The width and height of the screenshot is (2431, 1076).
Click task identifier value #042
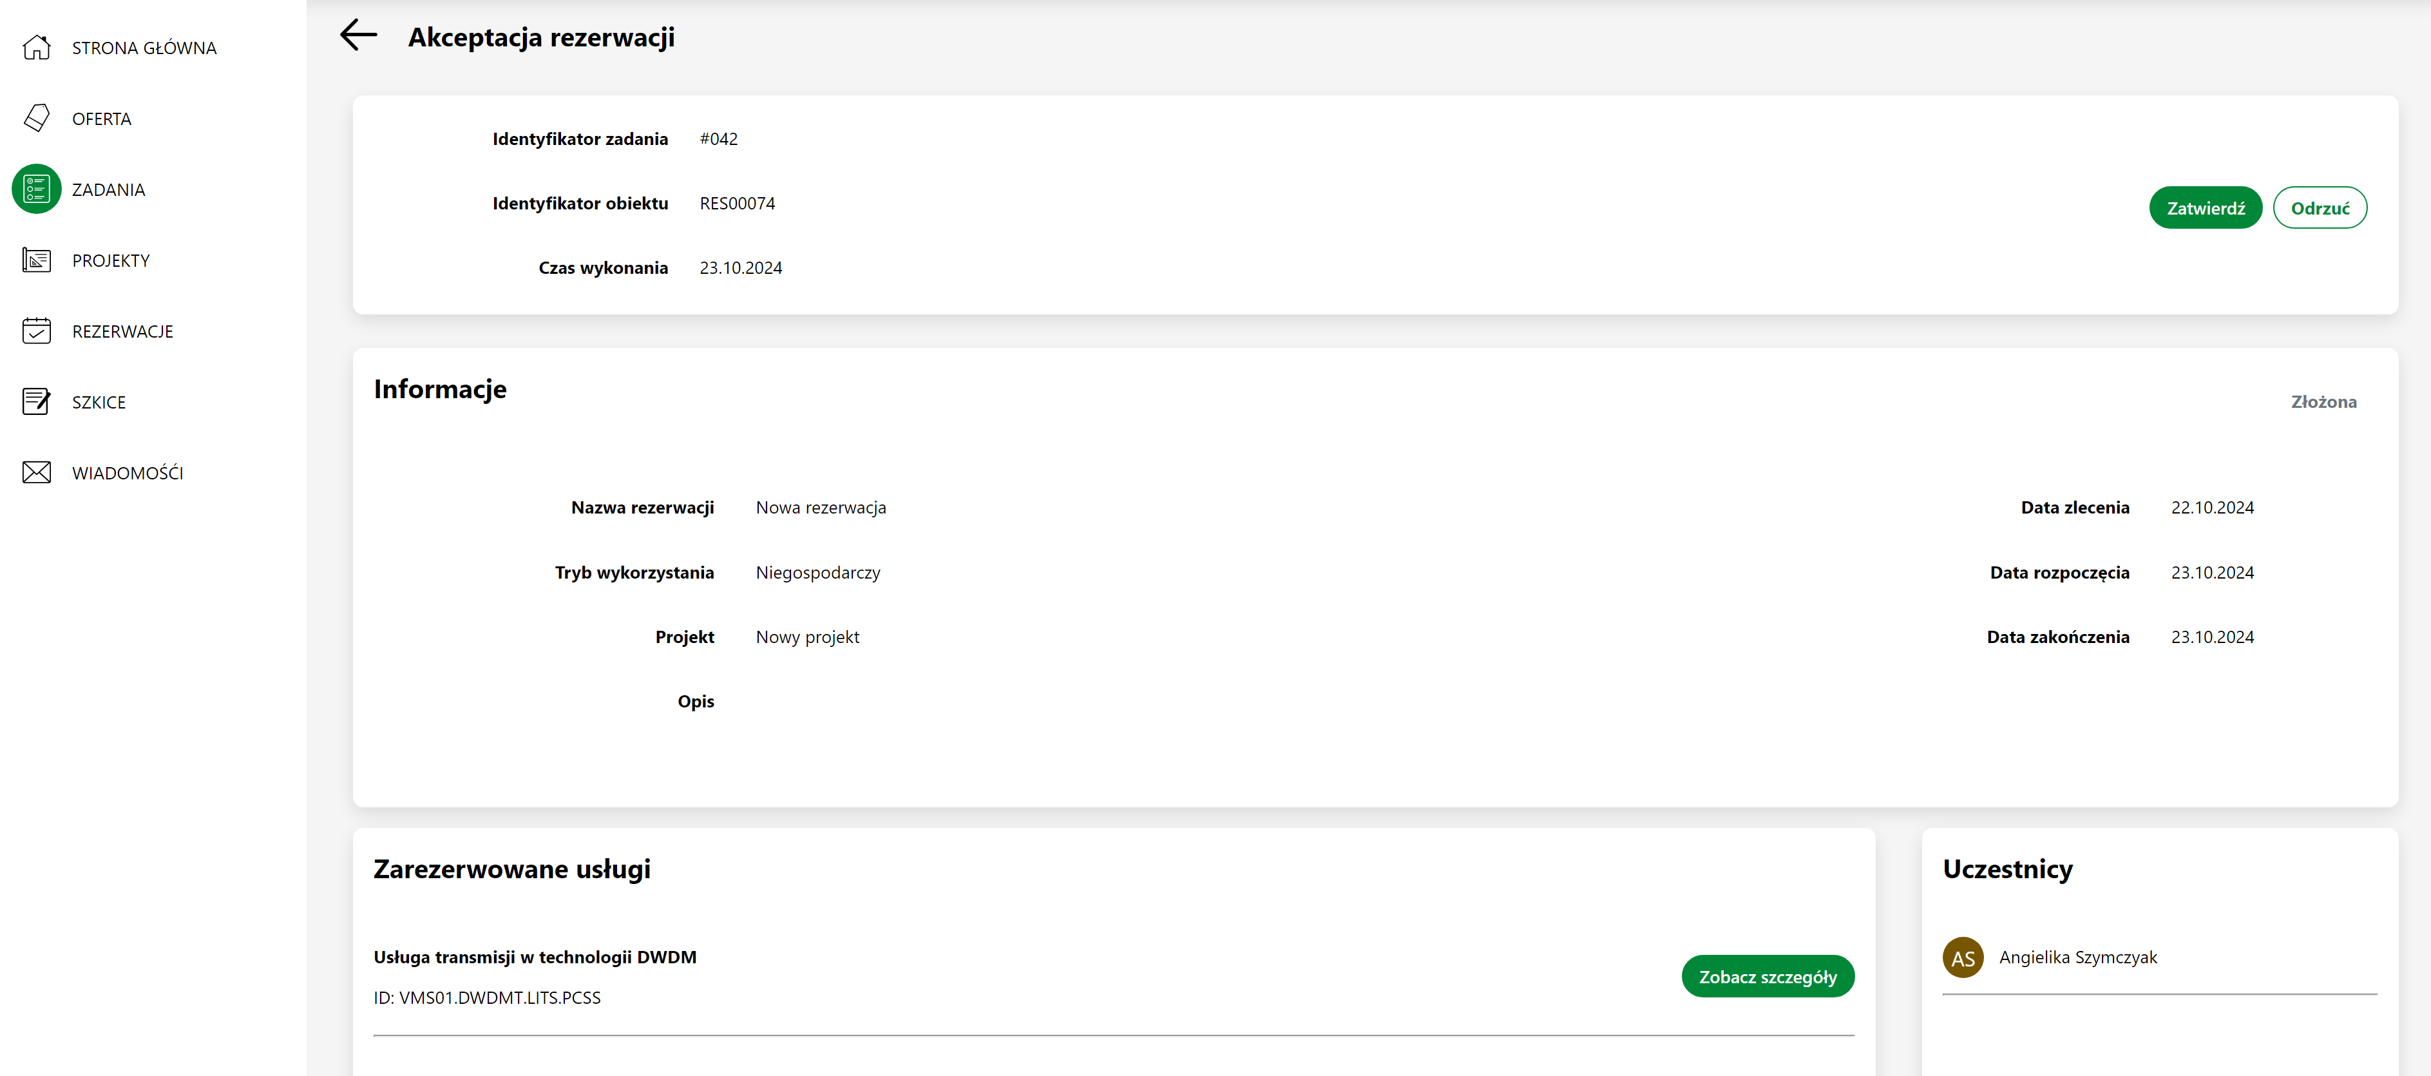point(719,139)
